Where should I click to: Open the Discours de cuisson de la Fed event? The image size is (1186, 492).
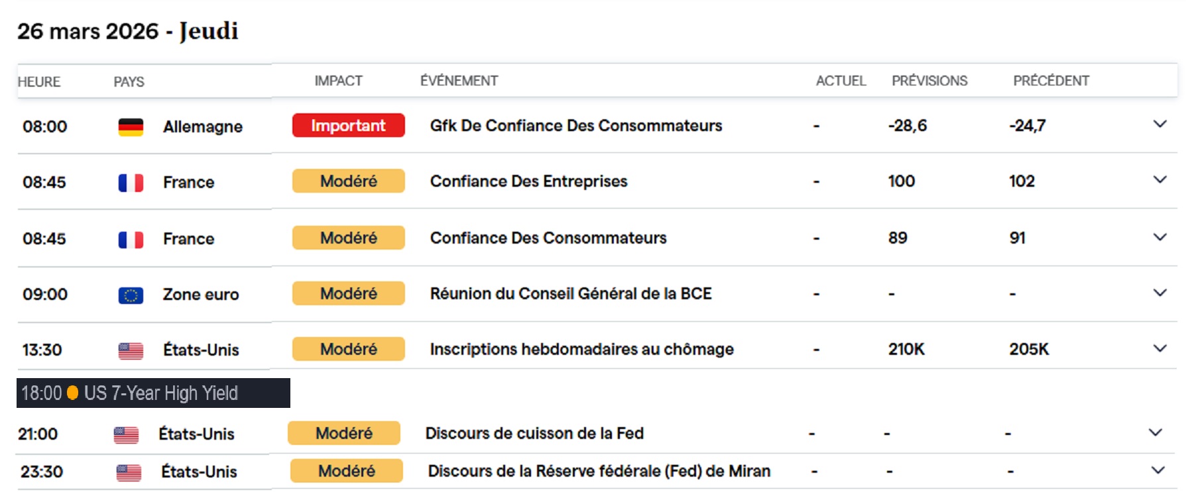pos(534,433)
